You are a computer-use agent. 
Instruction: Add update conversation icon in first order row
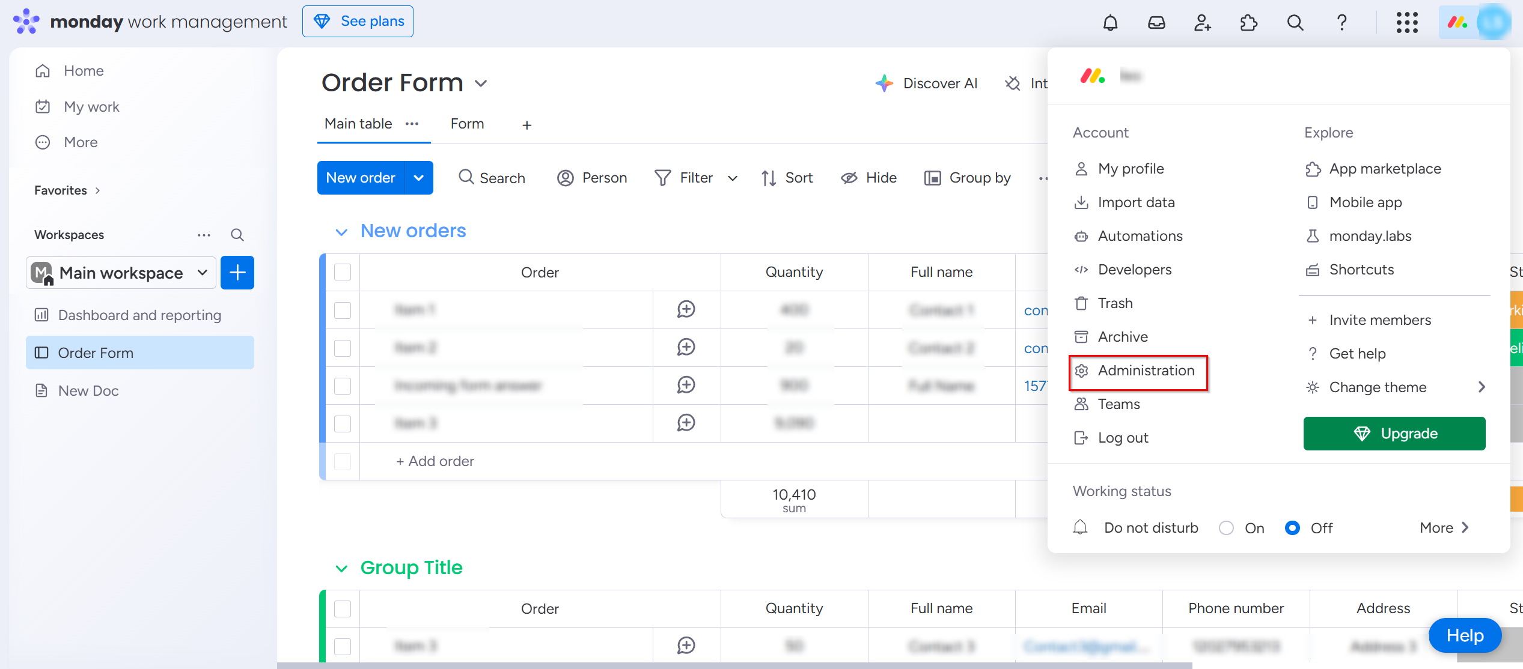tap(686, 310)
